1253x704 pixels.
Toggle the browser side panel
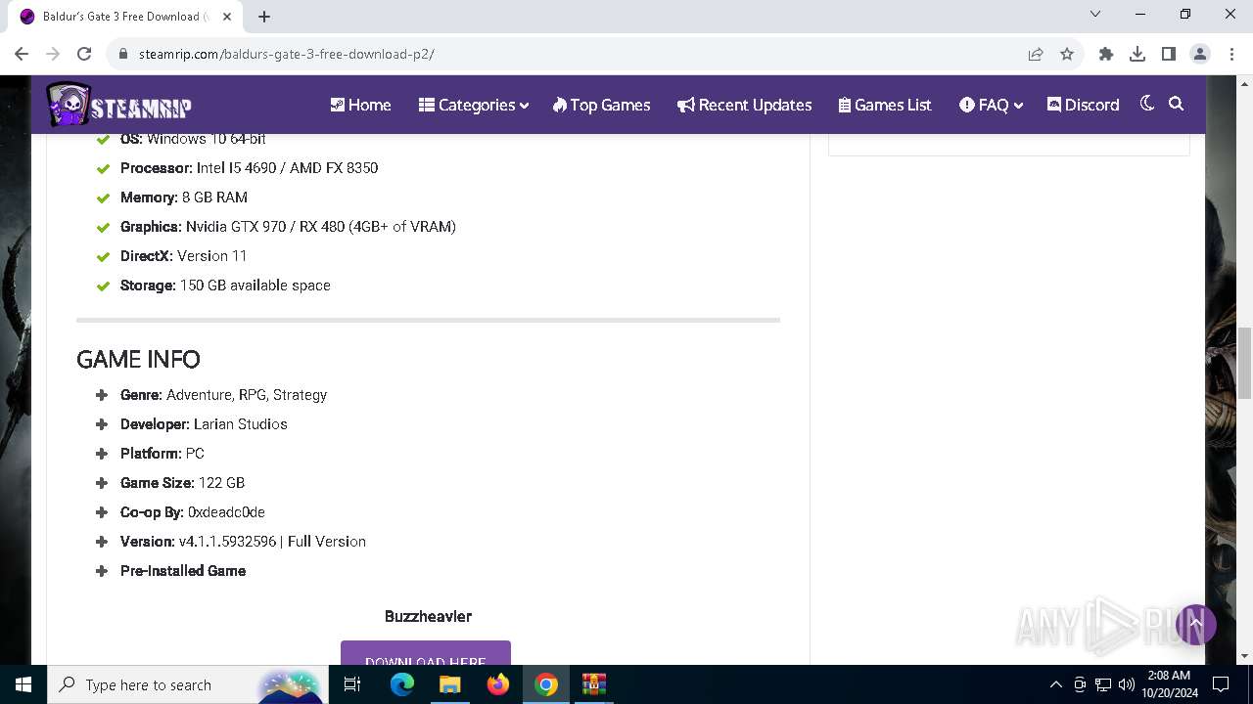coord(1169,54)
